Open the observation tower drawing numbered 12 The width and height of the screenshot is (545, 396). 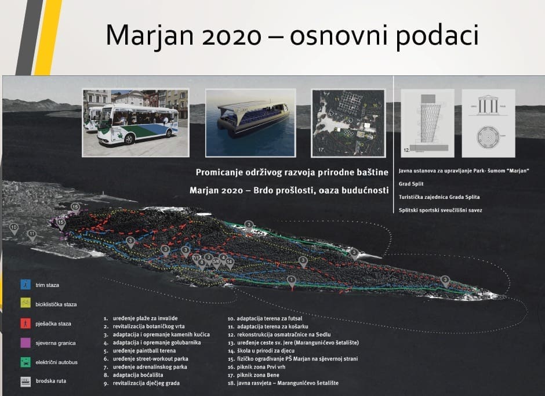[426, 124]
